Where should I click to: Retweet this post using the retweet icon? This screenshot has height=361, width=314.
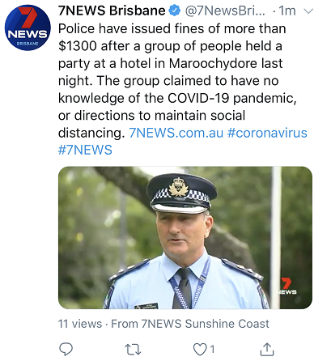[x=134, y=349]
